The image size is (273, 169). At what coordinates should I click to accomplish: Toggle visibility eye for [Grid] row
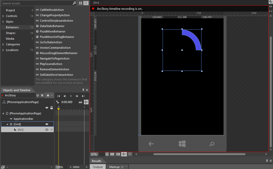[x=47, y=124]
